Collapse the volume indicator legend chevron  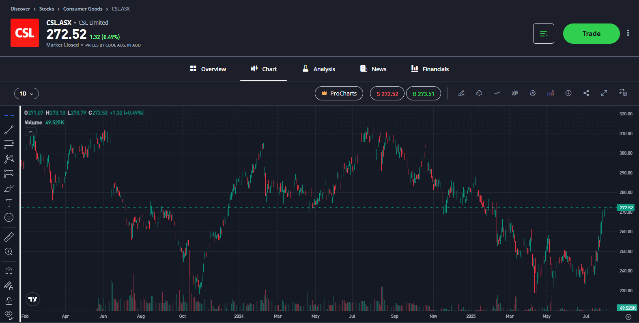pos(31,132)
